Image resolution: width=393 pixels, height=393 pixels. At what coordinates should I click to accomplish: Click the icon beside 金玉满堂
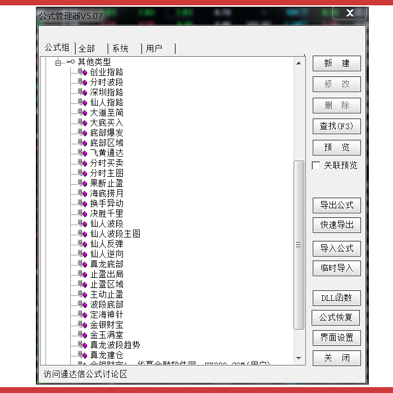pyautogui.click(x=83, y=335)
